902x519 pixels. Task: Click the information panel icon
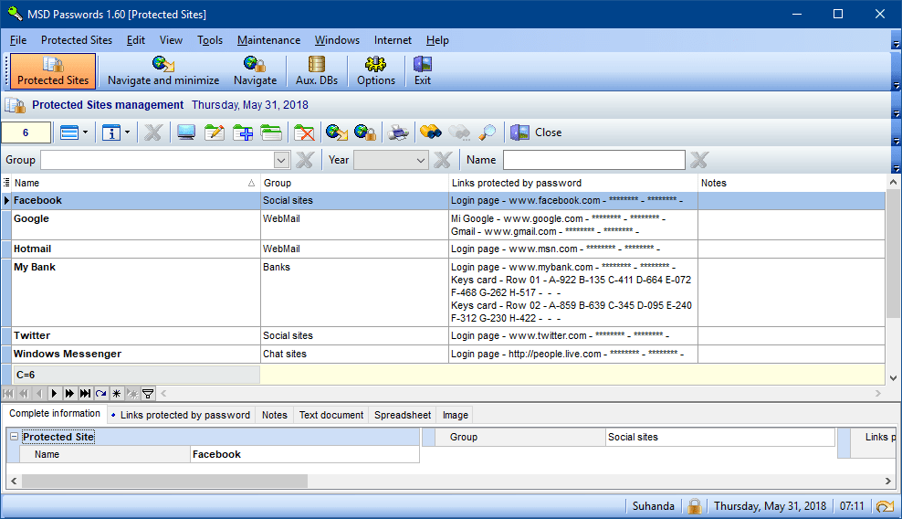click(x=111, y=132)
